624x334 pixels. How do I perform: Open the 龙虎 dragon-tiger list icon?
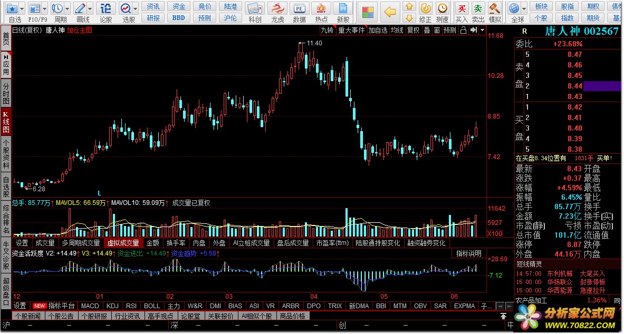tap(277, 8)
